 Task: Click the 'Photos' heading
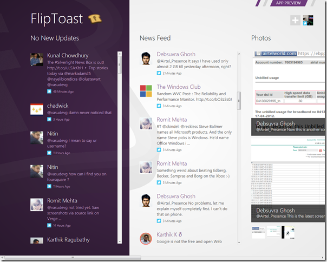click(x=261, y=38)
